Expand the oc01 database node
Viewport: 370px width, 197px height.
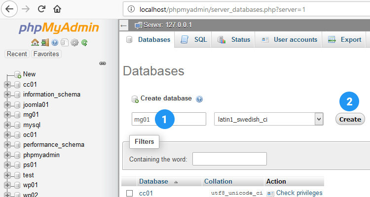pos(7,135)
